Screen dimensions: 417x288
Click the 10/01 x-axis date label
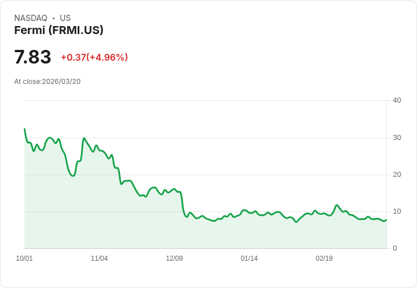click(x=24, y=259)
